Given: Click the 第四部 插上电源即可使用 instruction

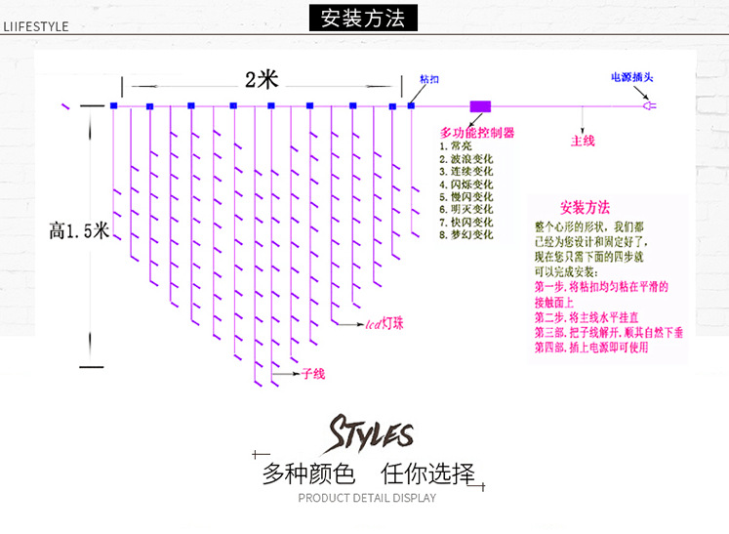Looking at the screenshot, I should 591,348.
